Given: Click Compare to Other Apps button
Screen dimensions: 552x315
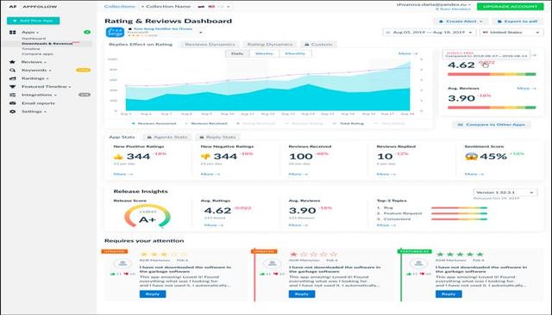Looking at the screenshot, I should pos(492,125).
